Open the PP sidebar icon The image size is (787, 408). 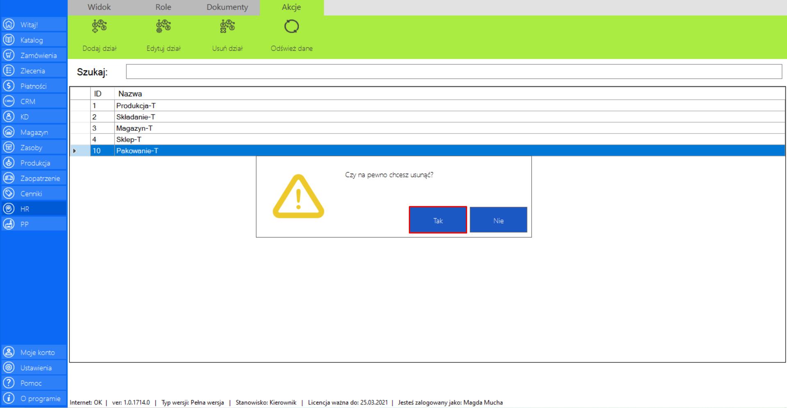point(9,224)
